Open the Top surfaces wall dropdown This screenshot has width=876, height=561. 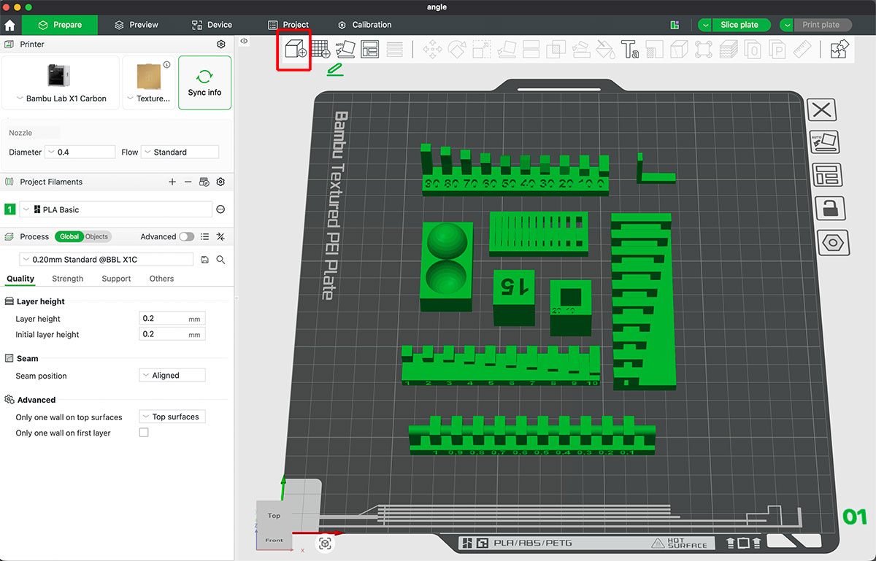[x=172, y=417]
